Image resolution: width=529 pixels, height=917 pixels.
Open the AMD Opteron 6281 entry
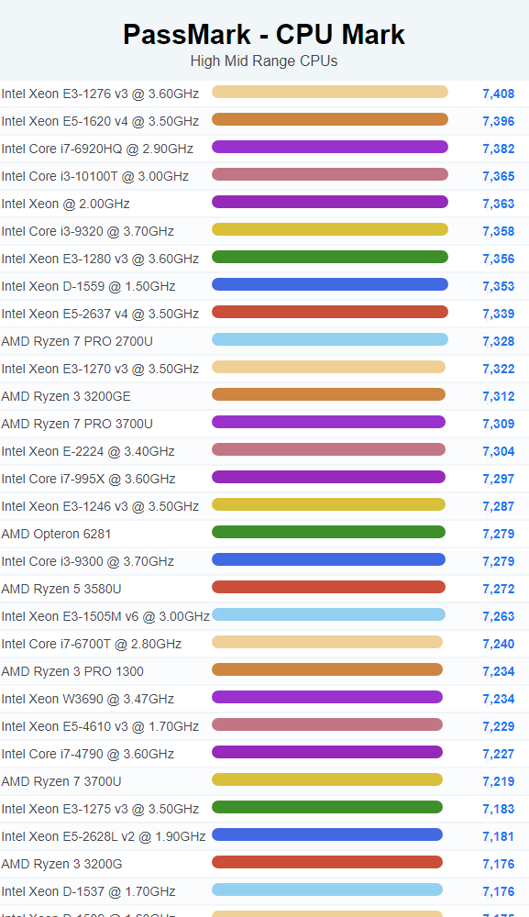(x=56, y=534)
